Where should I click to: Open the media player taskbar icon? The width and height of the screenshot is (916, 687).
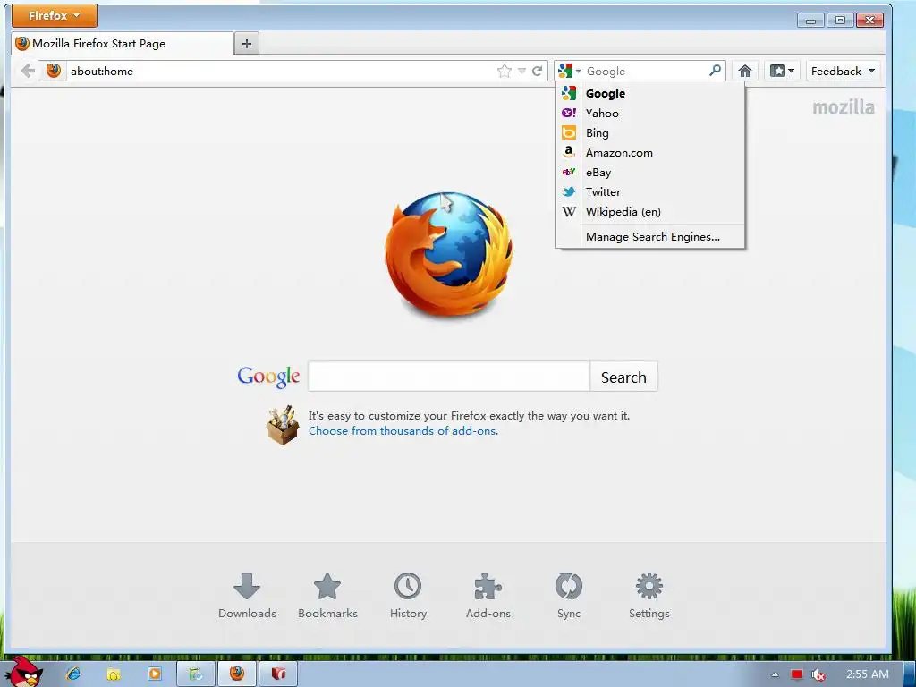coord(154,674)
